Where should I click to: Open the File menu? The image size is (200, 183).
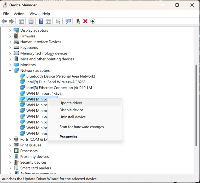(6, 14)
